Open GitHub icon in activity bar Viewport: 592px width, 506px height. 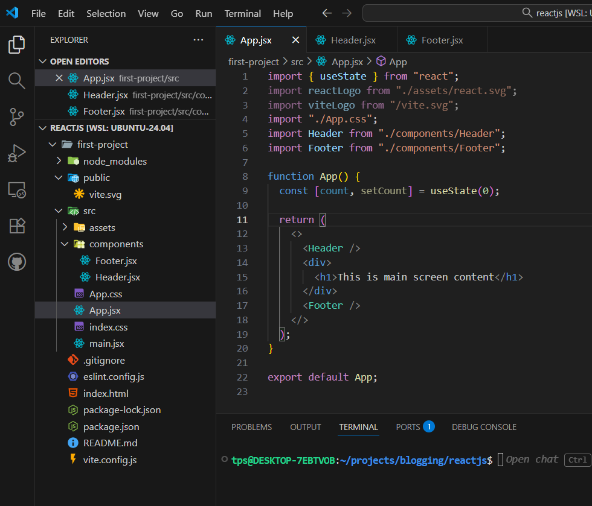point(16,262)
